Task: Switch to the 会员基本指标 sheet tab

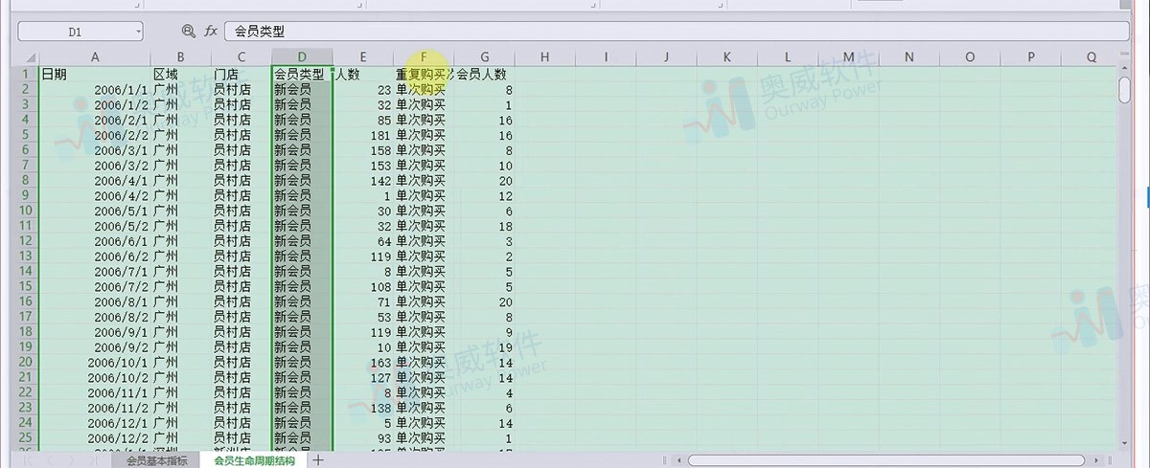Action: tap(156, 460)
